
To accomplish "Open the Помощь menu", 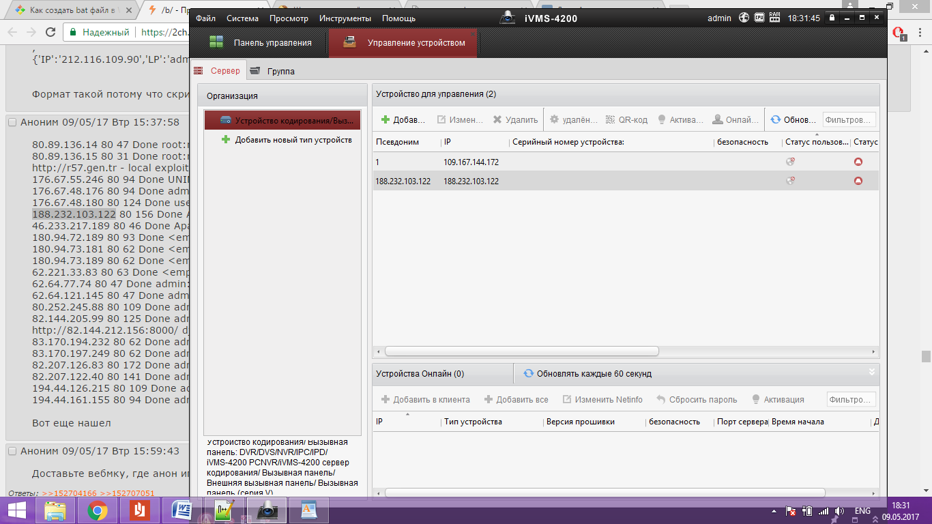I will pyautogui.click(x=398, y=18).
